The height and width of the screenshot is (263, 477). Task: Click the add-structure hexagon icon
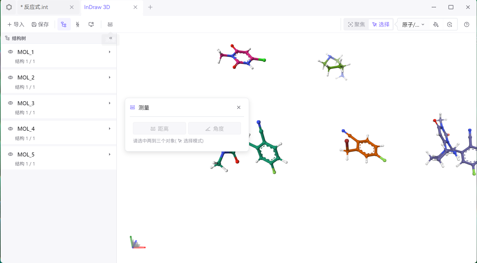(x=450, y=24)
